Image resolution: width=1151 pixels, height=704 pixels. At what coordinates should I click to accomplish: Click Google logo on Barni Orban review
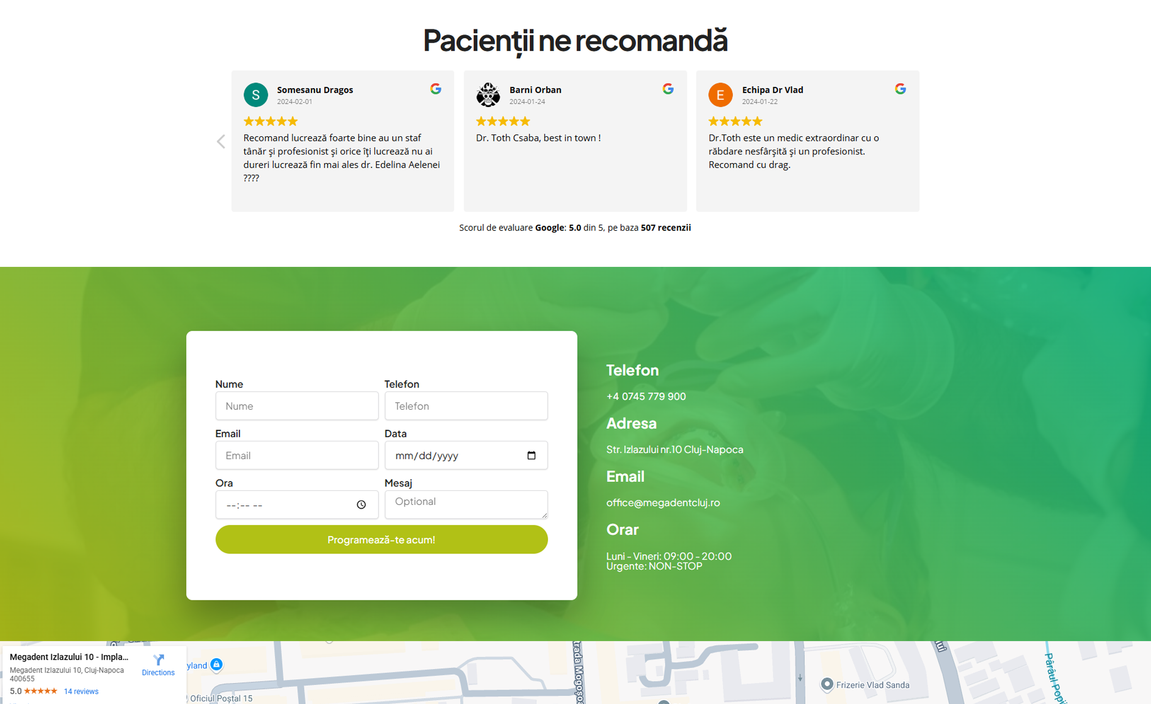(668, 89)
